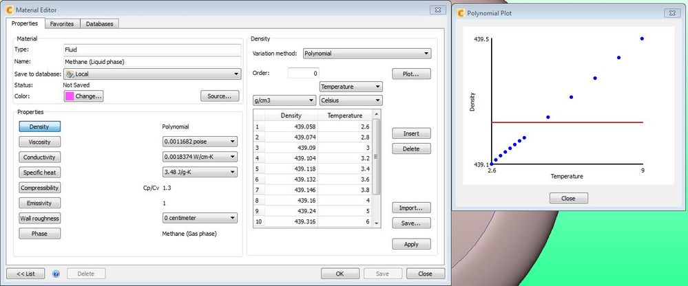Open the viscosity 0.0011682 poise dropdown
The width and height of the screenshot is (688, 286).
point(200,142)
